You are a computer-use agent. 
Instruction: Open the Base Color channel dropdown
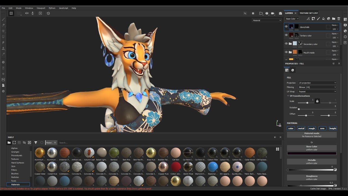point(292,19)
